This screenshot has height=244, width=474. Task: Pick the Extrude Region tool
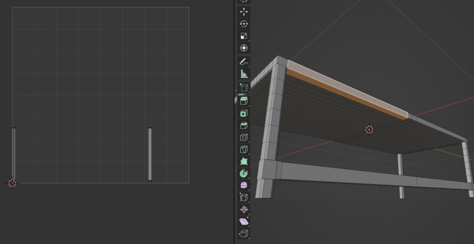[243, 101]
